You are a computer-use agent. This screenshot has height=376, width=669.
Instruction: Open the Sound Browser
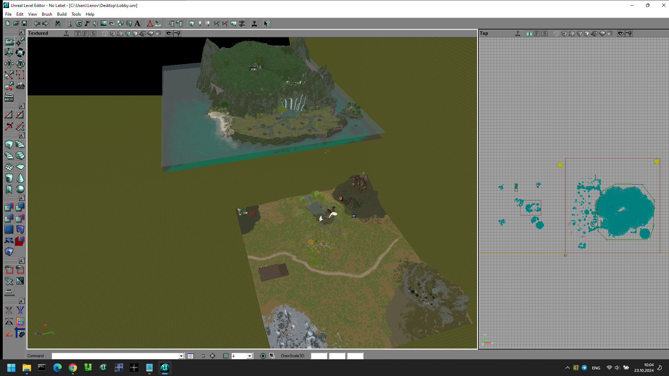(x=95, y=24)
